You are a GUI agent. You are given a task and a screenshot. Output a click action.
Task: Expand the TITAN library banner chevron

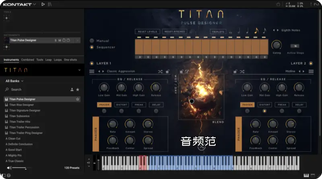78,70
